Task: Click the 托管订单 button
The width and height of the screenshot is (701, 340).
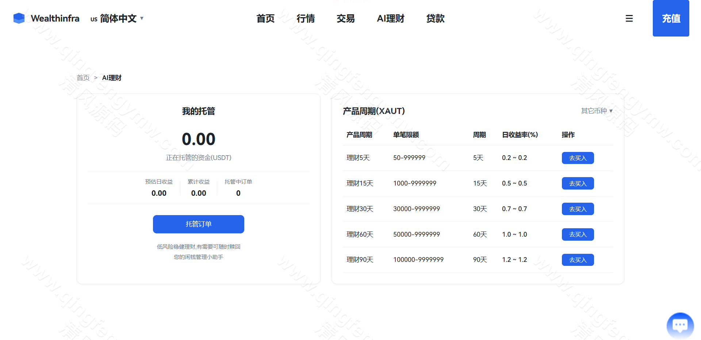Action: coord(199,224)
